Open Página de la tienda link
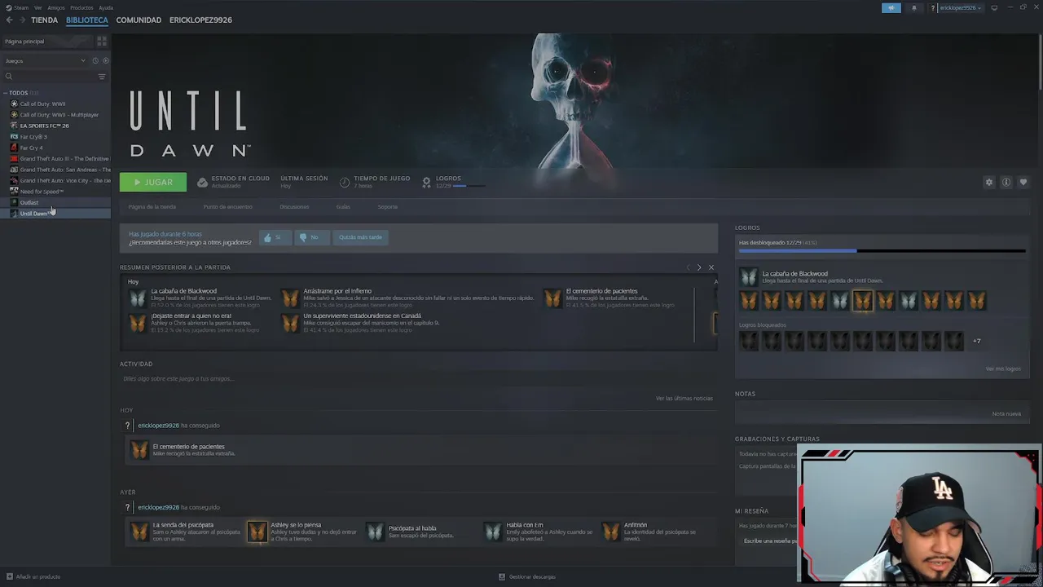 click(152, 206)
